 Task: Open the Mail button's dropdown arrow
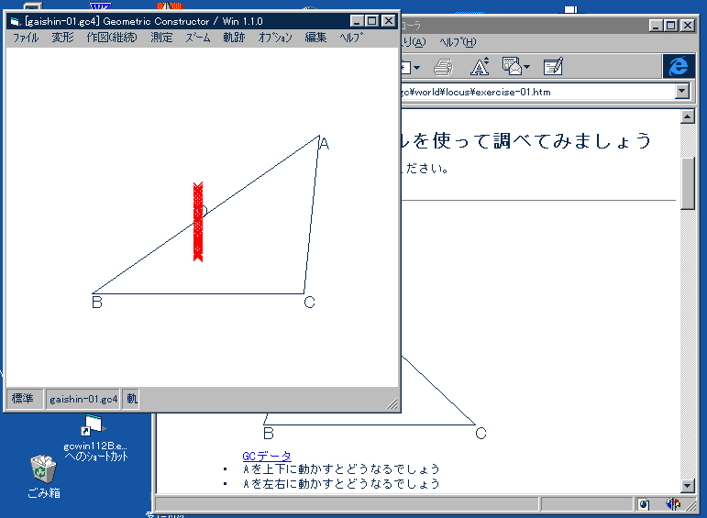525,67
